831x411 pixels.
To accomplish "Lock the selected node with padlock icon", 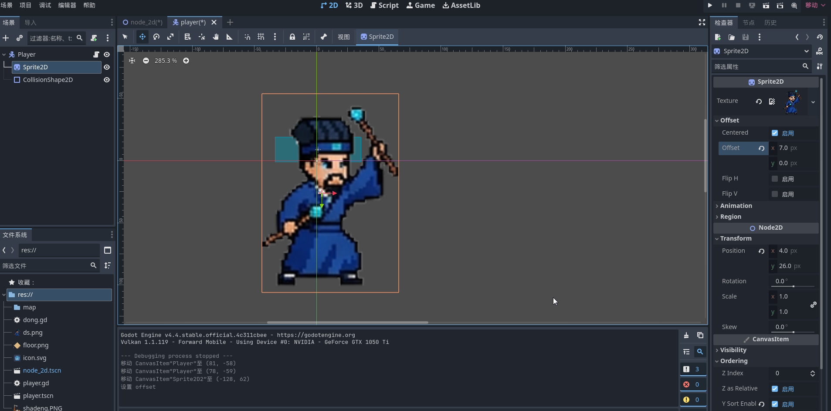I will 292,37.
